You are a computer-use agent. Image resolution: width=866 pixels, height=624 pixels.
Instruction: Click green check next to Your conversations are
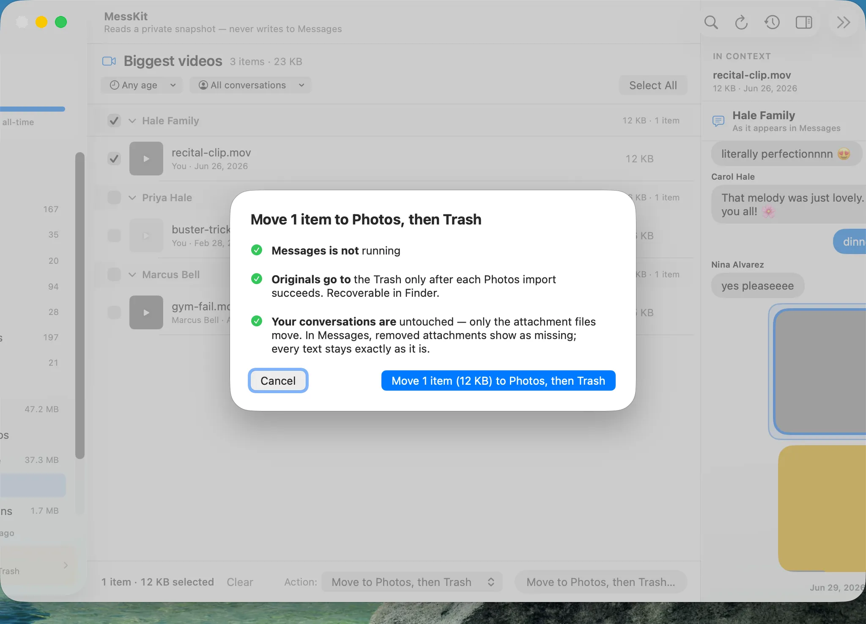pyautogui.click(x=257, y=321)
